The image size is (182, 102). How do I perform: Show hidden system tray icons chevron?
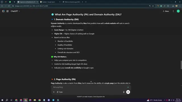[165, 100]
